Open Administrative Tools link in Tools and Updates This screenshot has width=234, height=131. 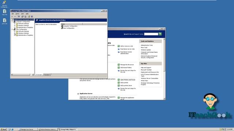[147, 45]
